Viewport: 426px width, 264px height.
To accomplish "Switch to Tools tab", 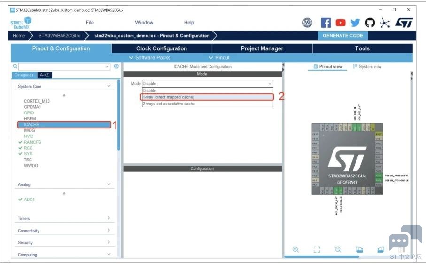I will point(363,48).
